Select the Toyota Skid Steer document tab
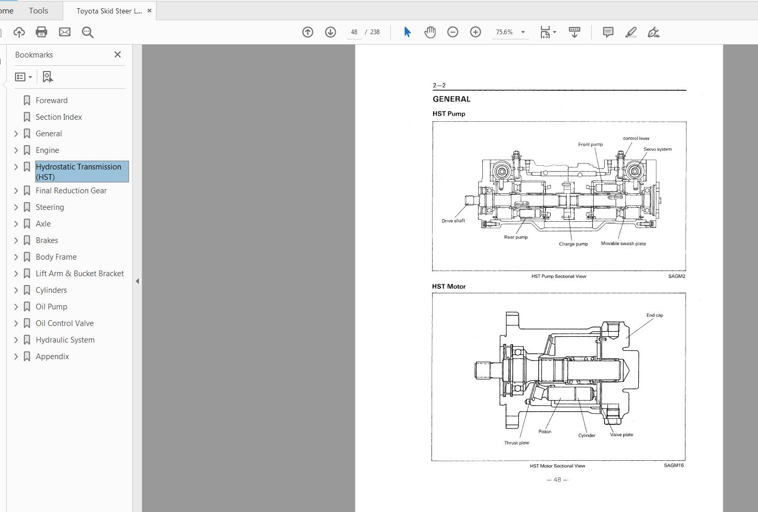 click(x=106, y=10)
